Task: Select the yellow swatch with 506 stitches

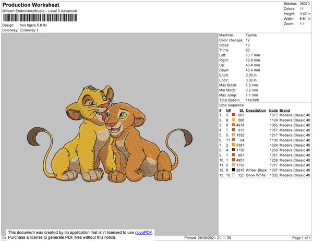Action: pos(233,120)
